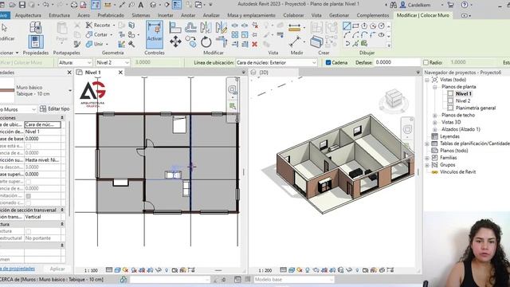Click the Desfase input field
This screenshot has height=287, width=510.
(x=397, y=62)
